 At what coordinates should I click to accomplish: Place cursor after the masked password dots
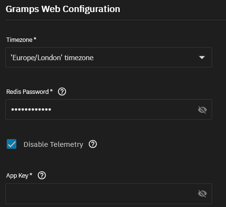(x=52, y=110)
